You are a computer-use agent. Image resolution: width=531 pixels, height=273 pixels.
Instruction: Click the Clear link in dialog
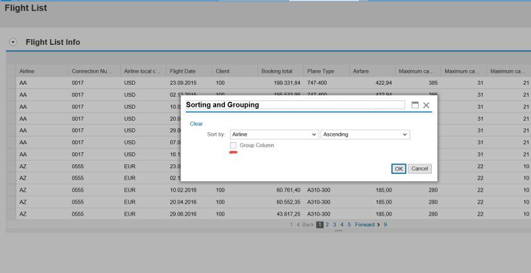[196, 124]
